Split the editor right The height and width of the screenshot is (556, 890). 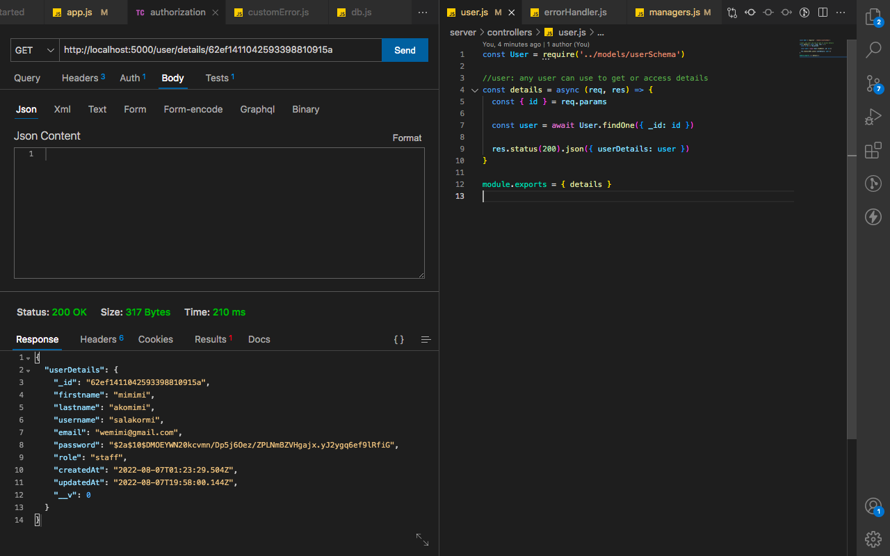click(x=823, y=13)
